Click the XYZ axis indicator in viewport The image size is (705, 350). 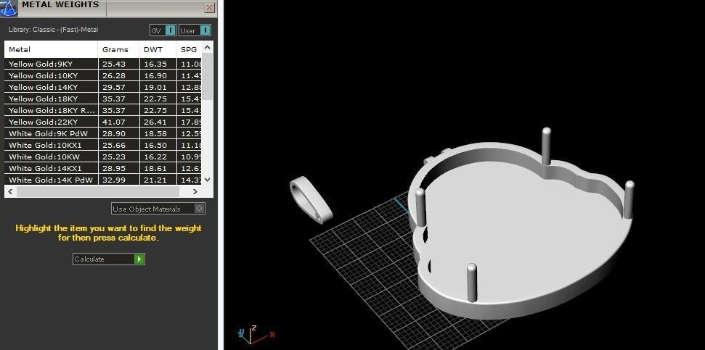click(x=256, y=335)
